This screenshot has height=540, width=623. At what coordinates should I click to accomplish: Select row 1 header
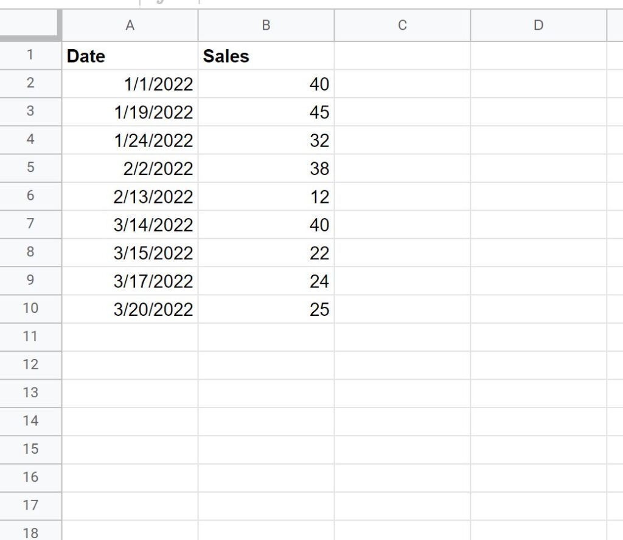pyautogui.click(x=30, y=56)
